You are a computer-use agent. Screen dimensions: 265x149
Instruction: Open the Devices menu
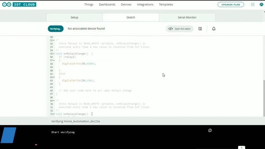click(126, 5)
